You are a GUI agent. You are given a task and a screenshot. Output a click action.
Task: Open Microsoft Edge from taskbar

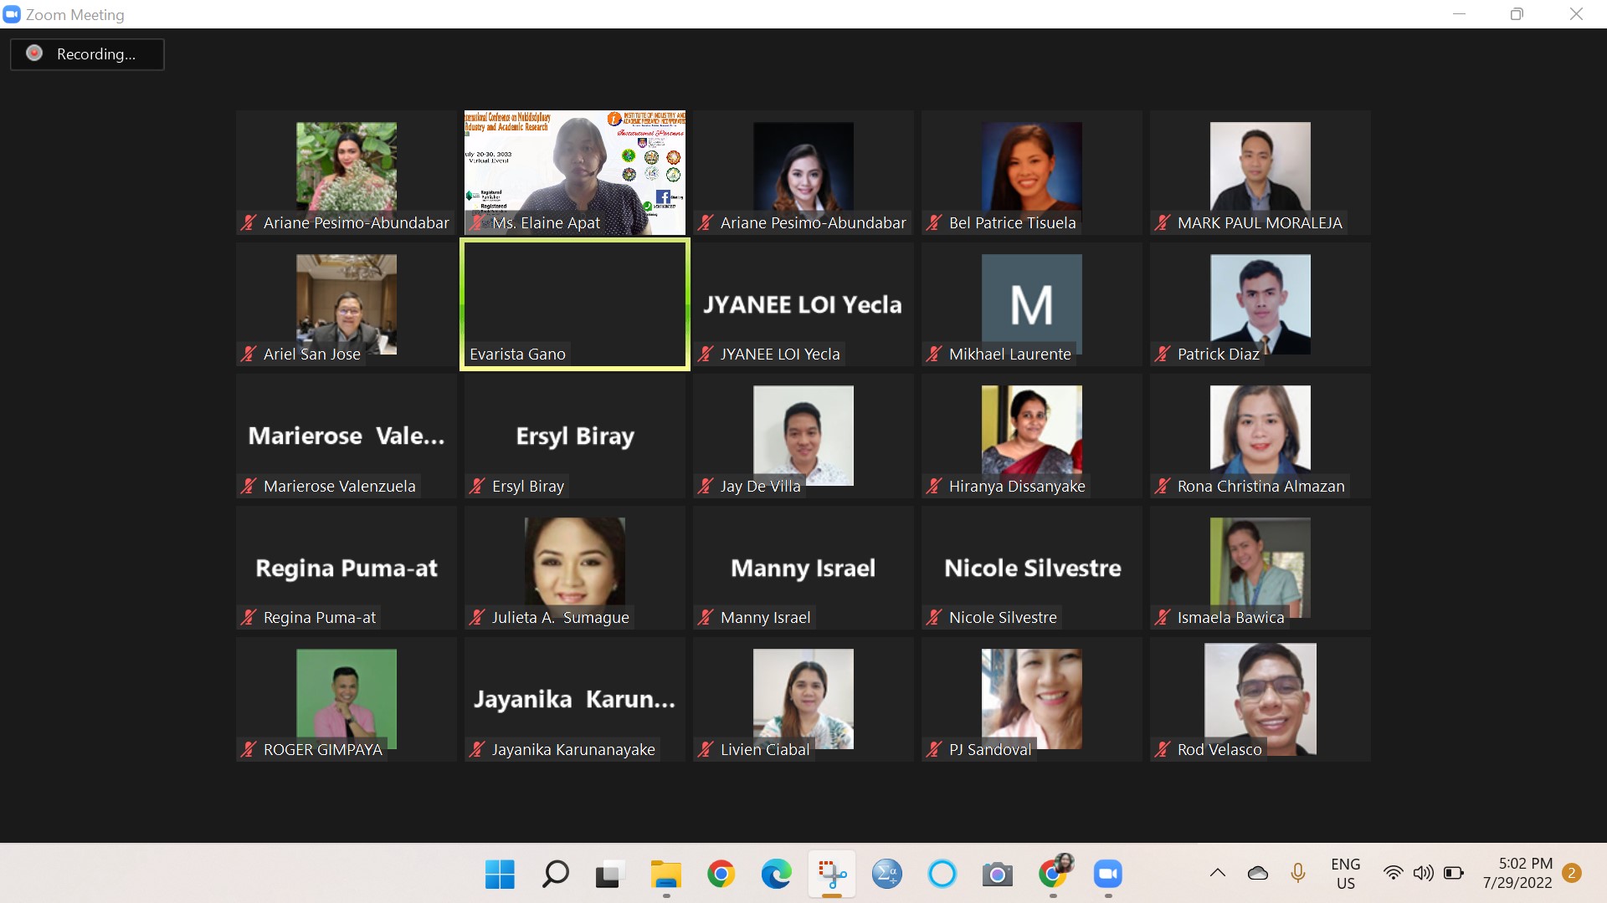pos(776,875)
